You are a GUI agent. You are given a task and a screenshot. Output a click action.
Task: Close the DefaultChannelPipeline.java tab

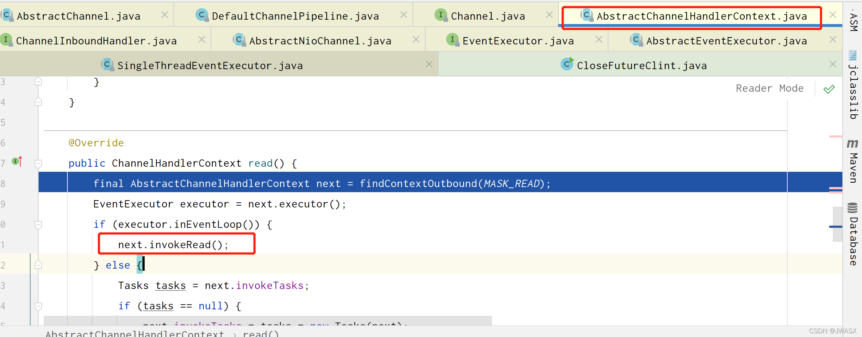404,15
